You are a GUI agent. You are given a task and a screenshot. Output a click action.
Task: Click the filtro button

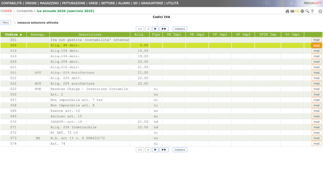[x=6, y=23]
